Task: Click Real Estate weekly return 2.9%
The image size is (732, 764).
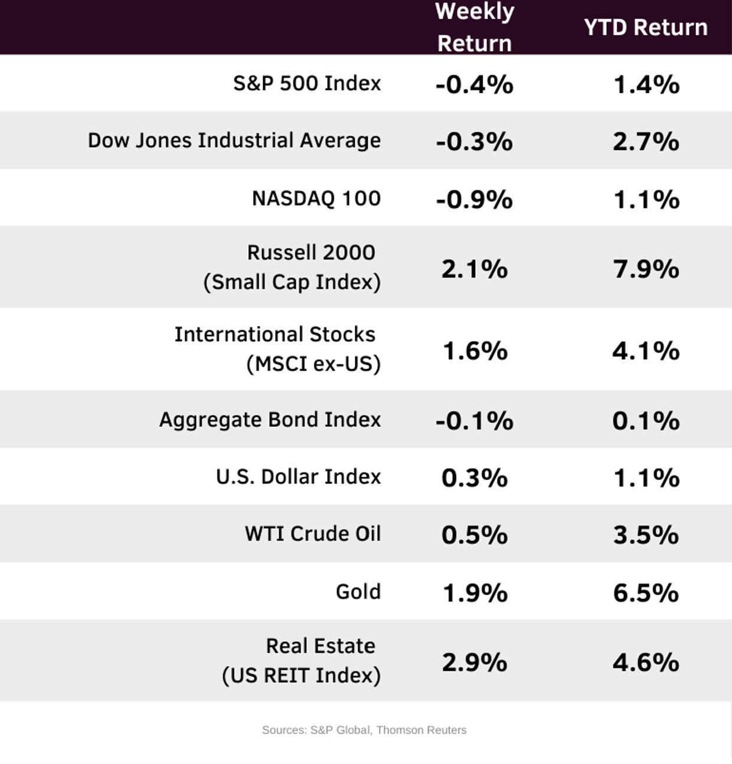Action: (475, 662)
